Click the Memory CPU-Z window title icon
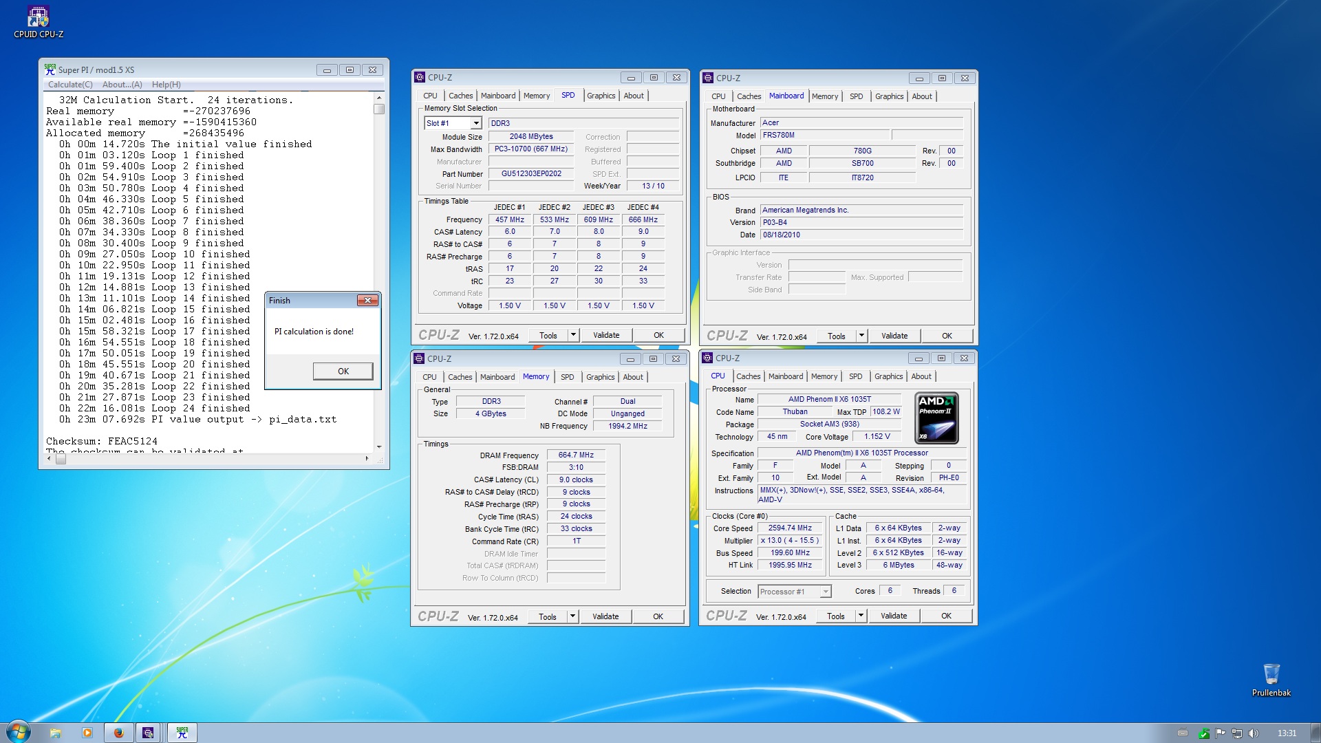The image size is (1321, 743). point(419,358)
